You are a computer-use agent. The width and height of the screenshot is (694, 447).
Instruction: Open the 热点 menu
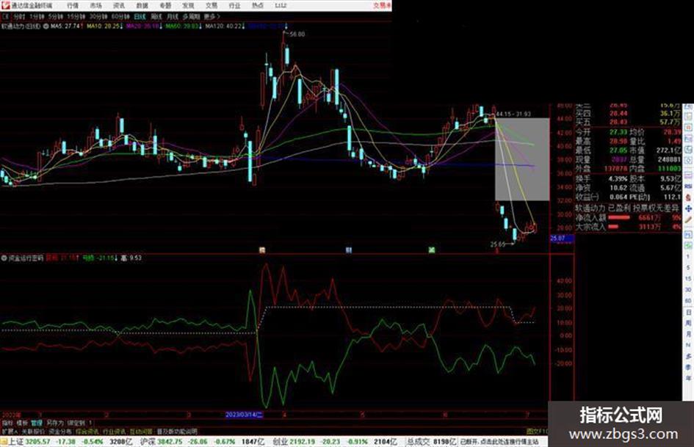point(258,5)
